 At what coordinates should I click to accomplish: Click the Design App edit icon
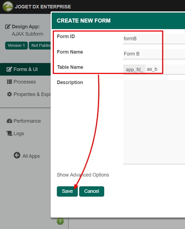tap(8, 27)
